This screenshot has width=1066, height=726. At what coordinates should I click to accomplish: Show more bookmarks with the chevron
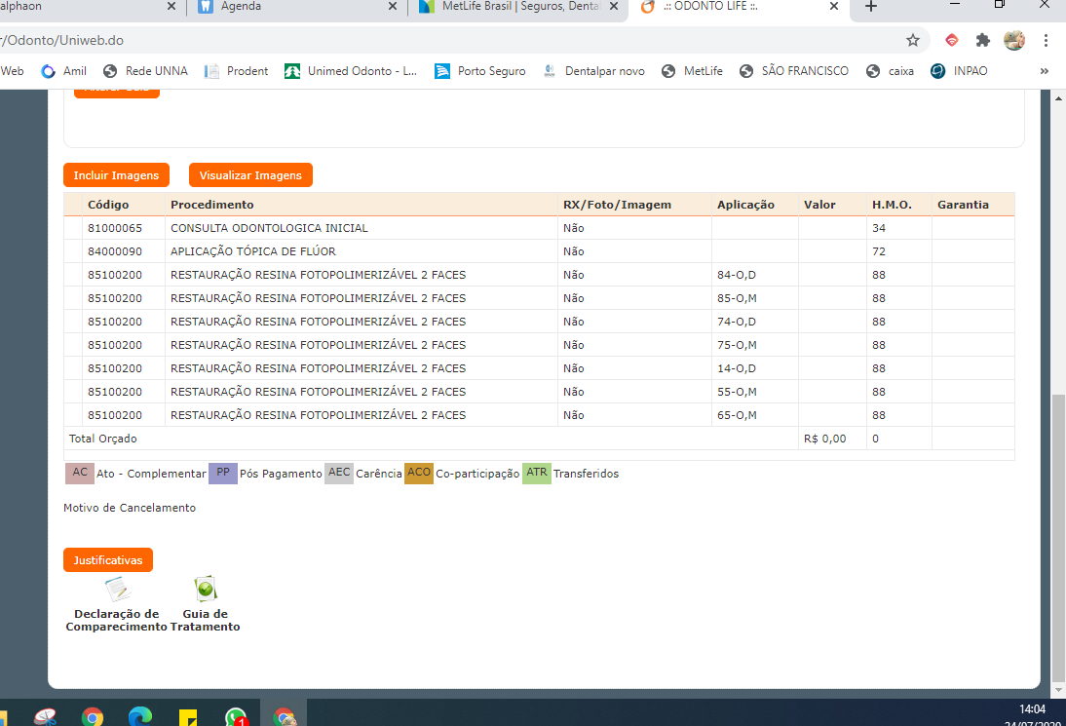point(1045,71)
